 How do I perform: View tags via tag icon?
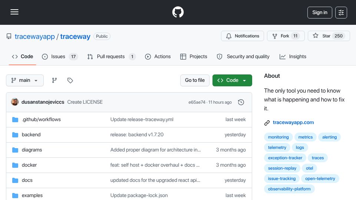click(70, 80)
